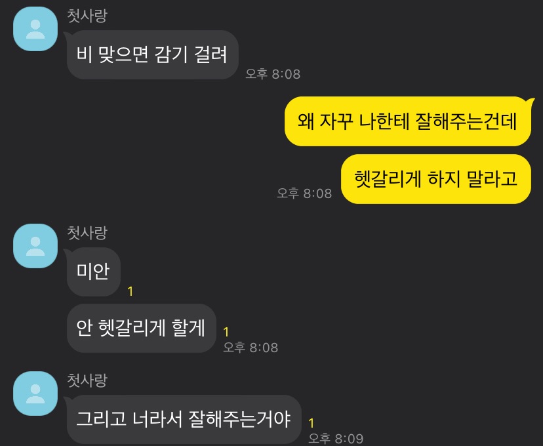Tap 첫사랑 name above 그리고 너라서 잘해주는거야

(x=87, y=380)
